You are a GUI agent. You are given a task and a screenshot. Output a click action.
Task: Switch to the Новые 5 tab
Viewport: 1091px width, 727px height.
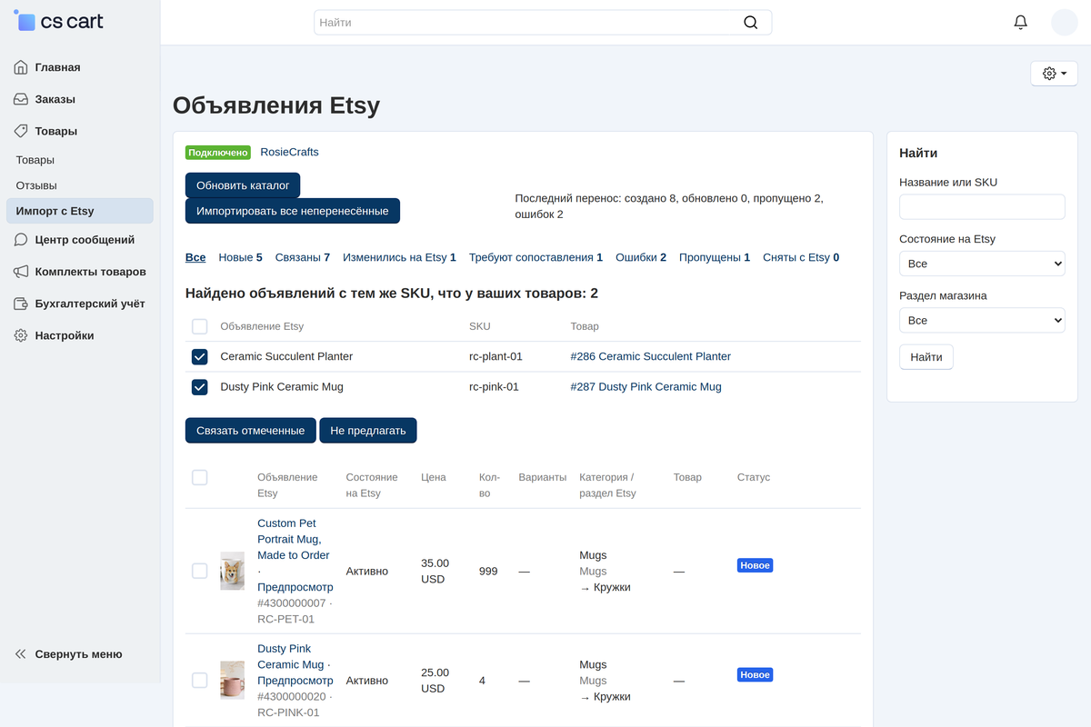(241, 257)
